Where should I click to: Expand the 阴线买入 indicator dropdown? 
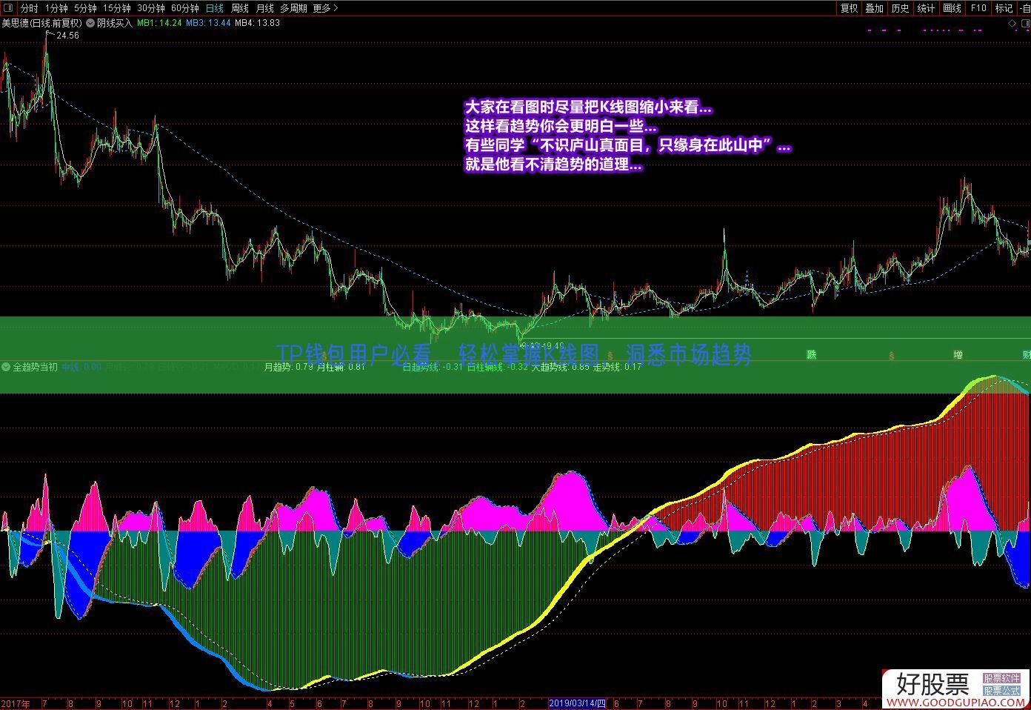pos(91,23)
